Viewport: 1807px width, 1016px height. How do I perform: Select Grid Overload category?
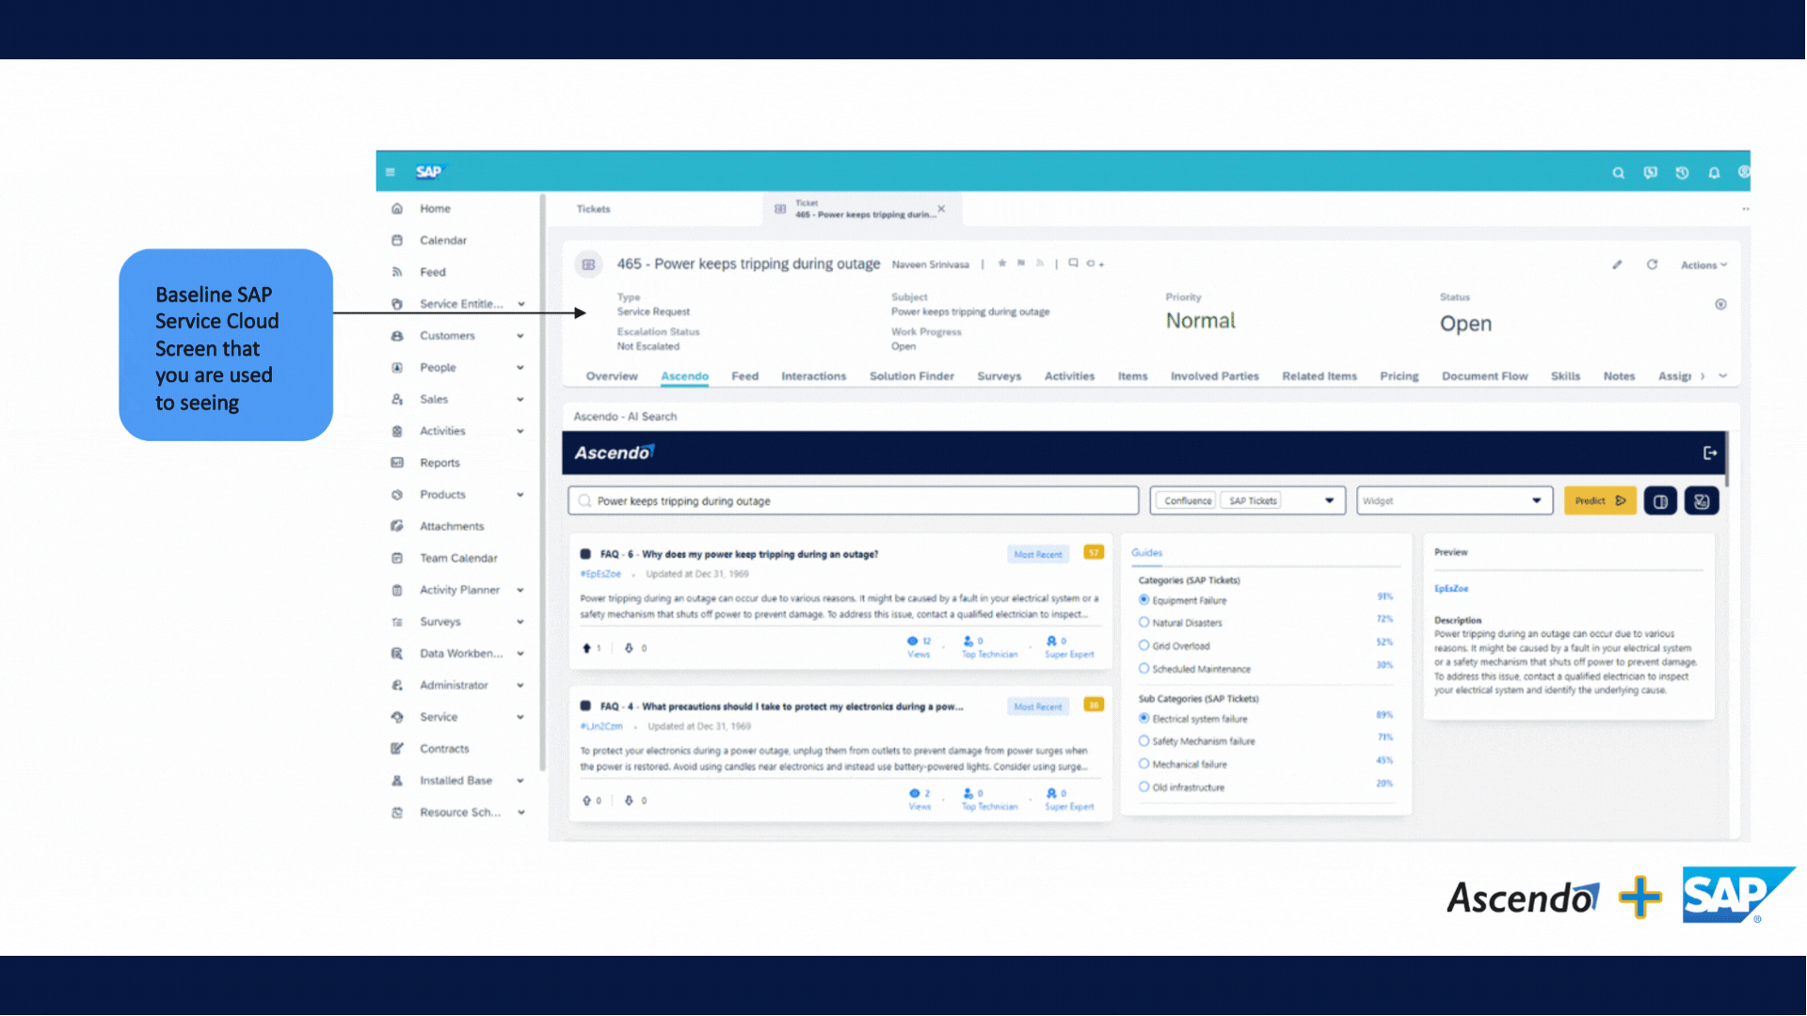coord(1143,645)
